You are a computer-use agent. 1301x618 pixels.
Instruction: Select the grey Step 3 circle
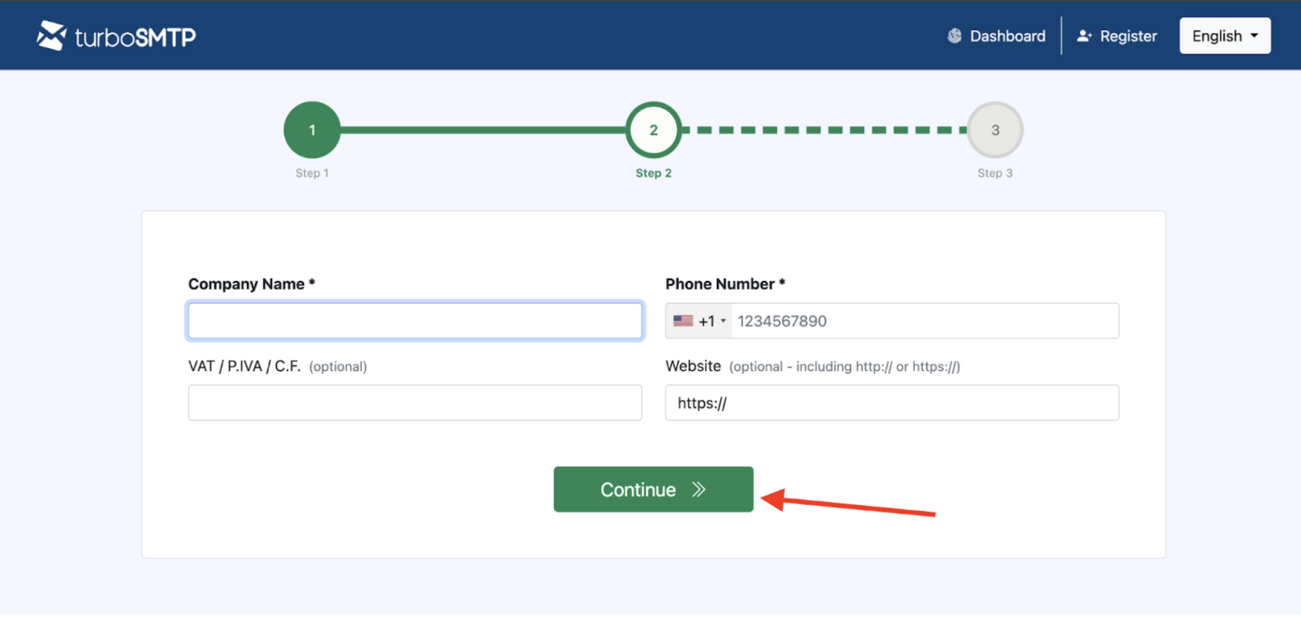995,130
